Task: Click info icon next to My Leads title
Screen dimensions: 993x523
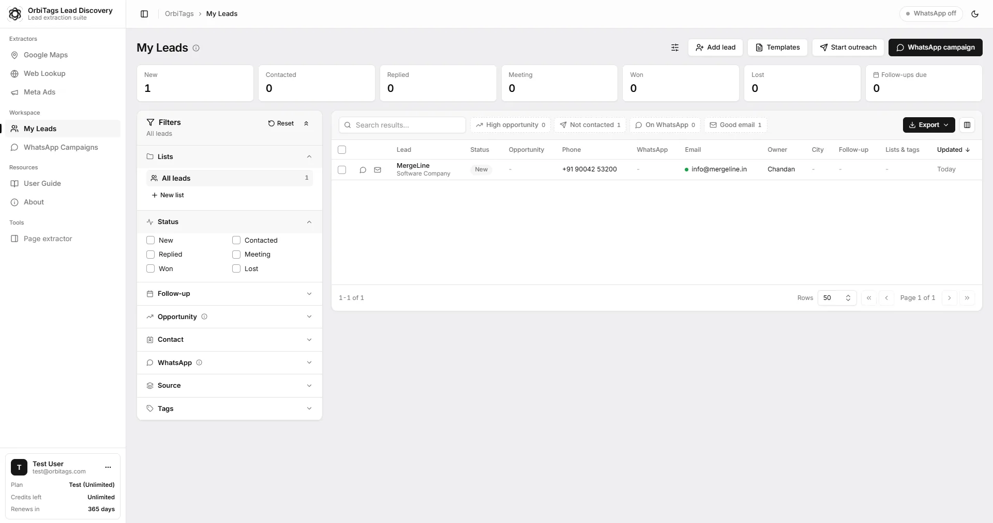Action: 196,48
